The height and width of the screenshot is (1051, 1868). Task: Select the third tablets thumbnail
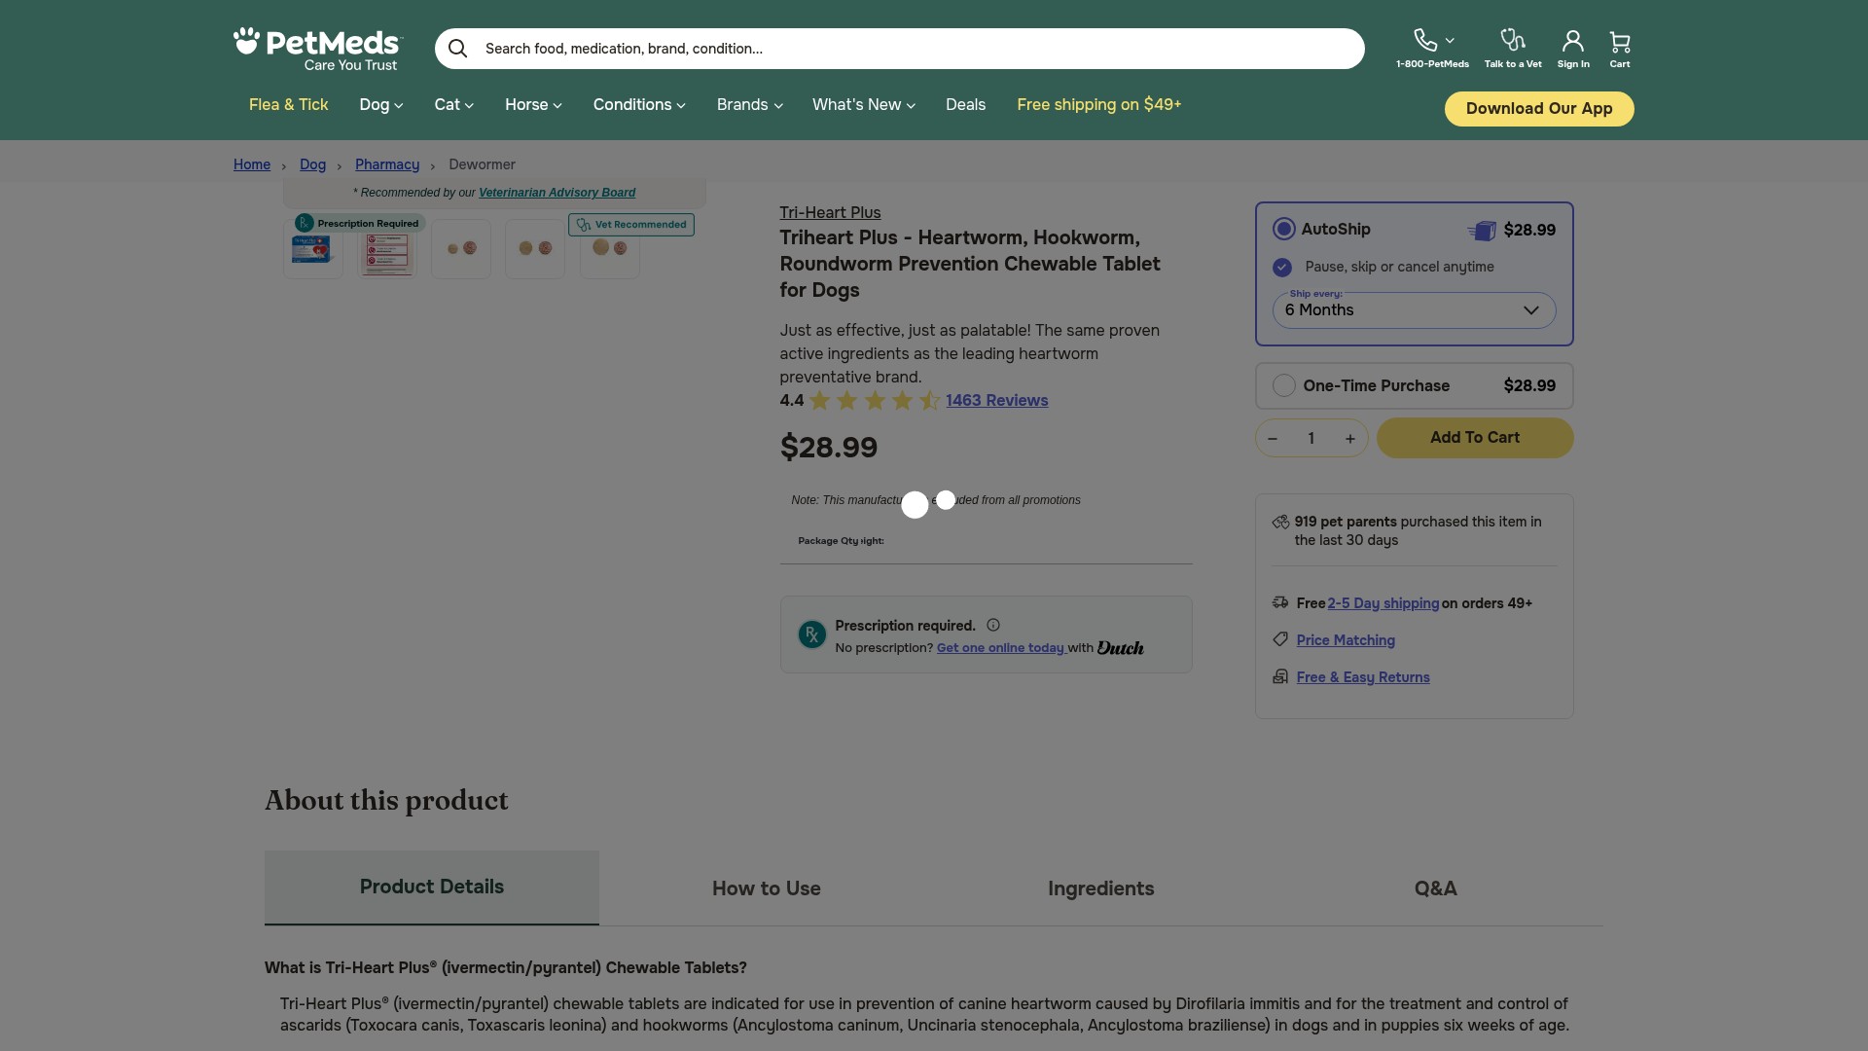(461, 249)
